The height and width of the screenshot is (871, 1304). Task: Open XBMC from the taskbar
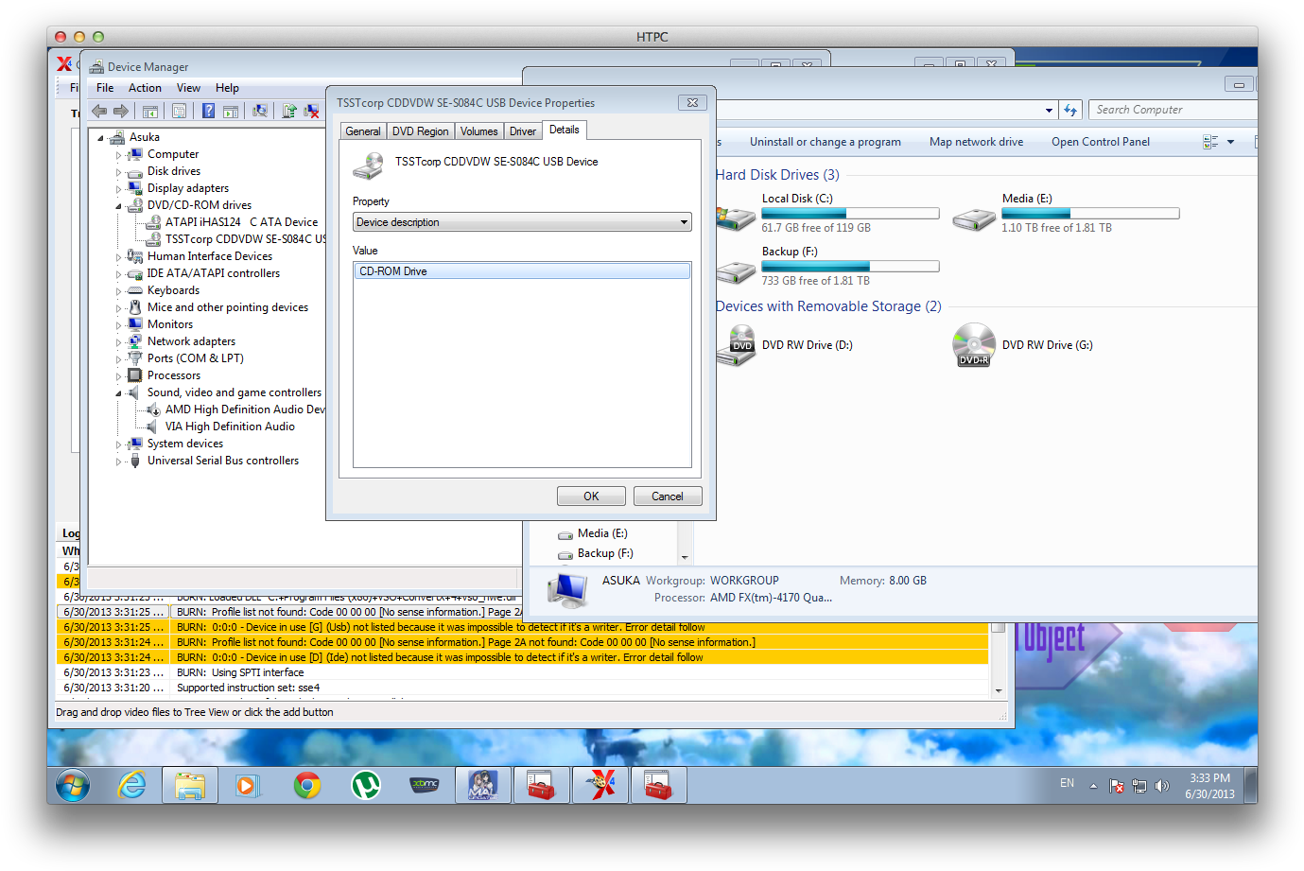pyautogui.click(x=425, y=785)
